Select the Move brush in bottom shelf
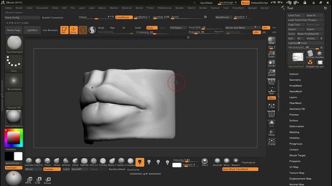Screen dimensions: 332x186 pyautogui.click(x=57, y=162)
